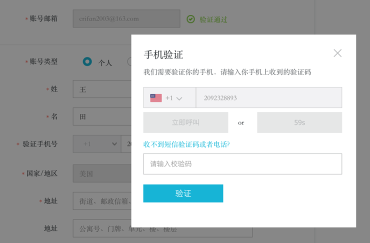This screenshot has height=243, width=370.
Task: Click the 请输入校验码 input box
Action: (x=242, y=164)
